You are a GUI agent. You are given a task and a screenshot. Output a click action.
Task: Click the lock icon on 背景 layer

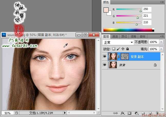pos(155,65)
